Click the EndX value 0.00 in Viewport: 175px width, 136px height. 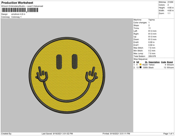click(151, 42)
